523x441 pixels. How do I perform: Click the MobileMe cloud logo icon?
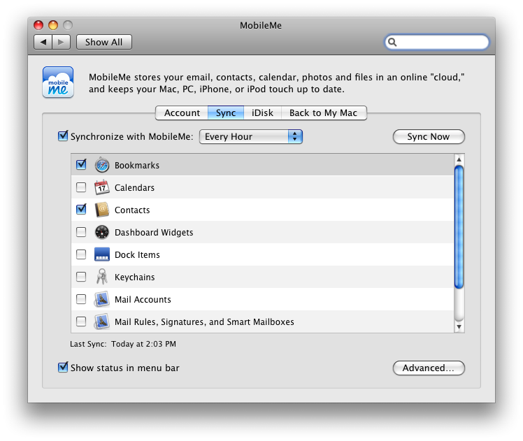(x=58, y=82)
